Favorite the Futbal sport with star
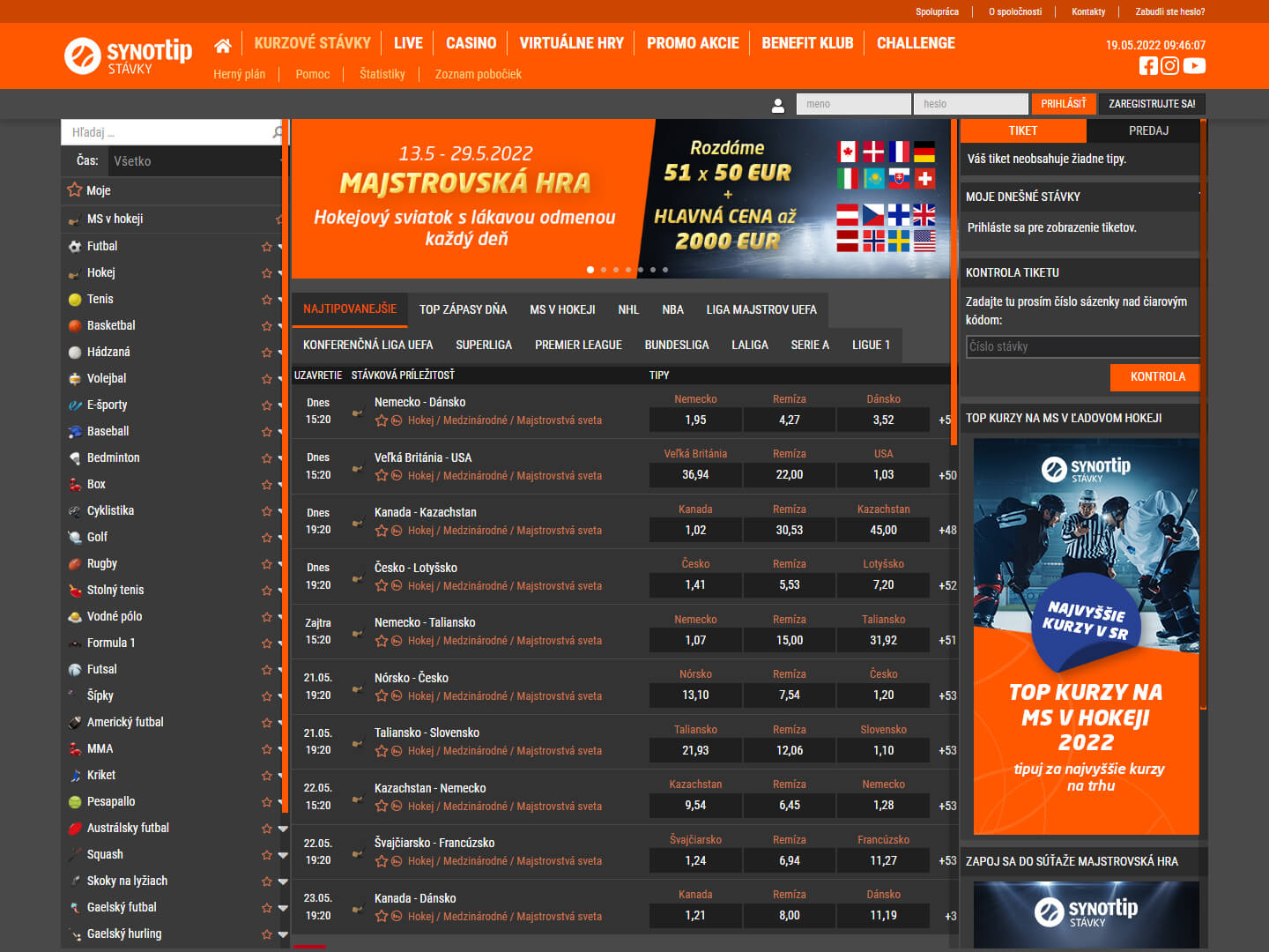 pyautogui.click(x=267, y=247)
